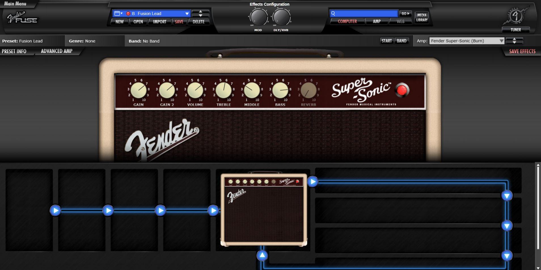Open the Tuner icon
The height and width of the screenshot is (270, 541).
click(x=515, y=16)
